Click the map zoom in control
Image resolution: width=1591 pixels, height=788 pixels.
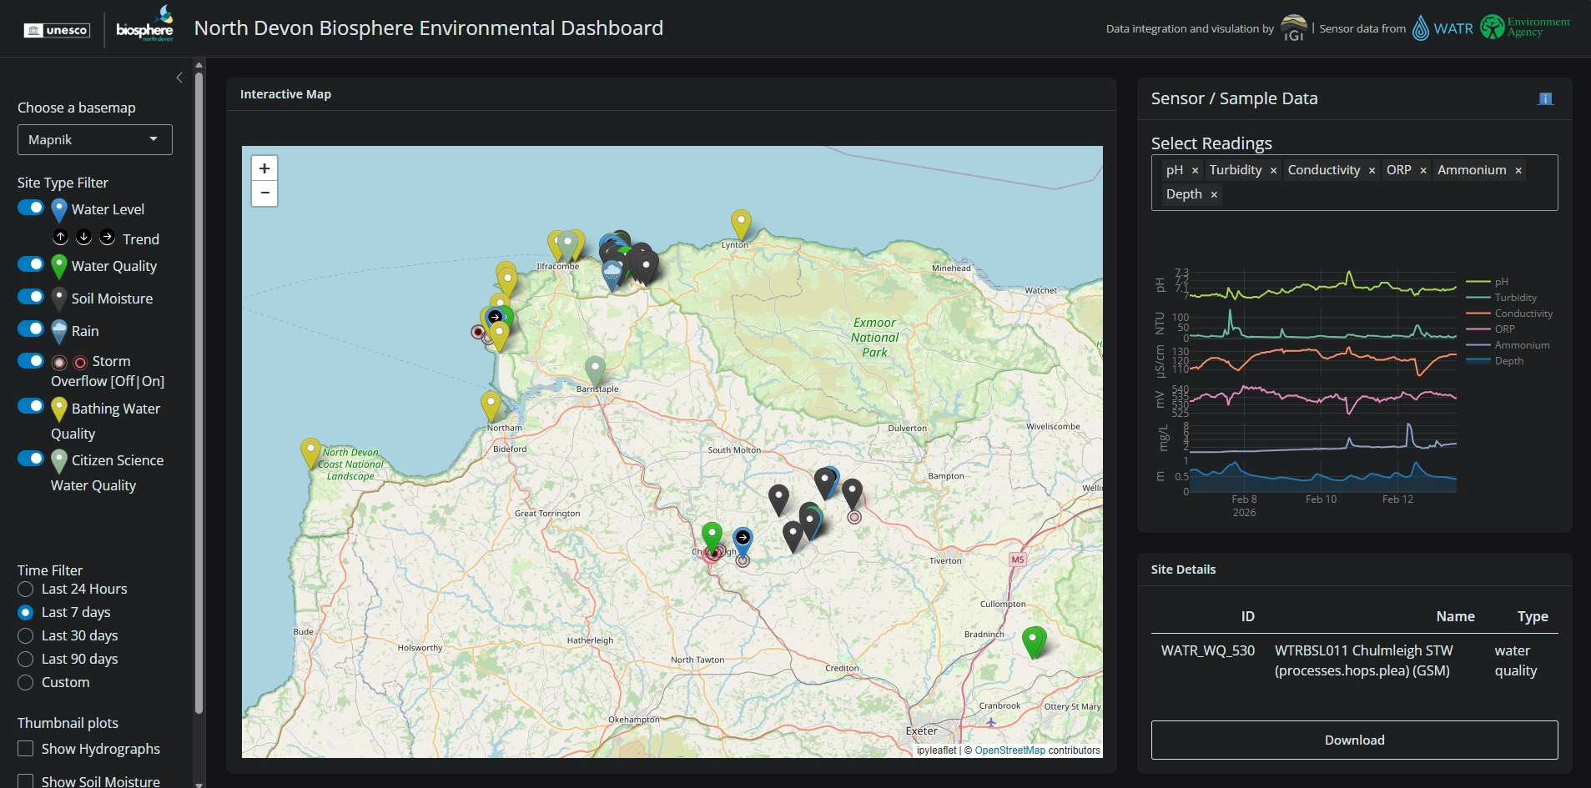point(264,168)
